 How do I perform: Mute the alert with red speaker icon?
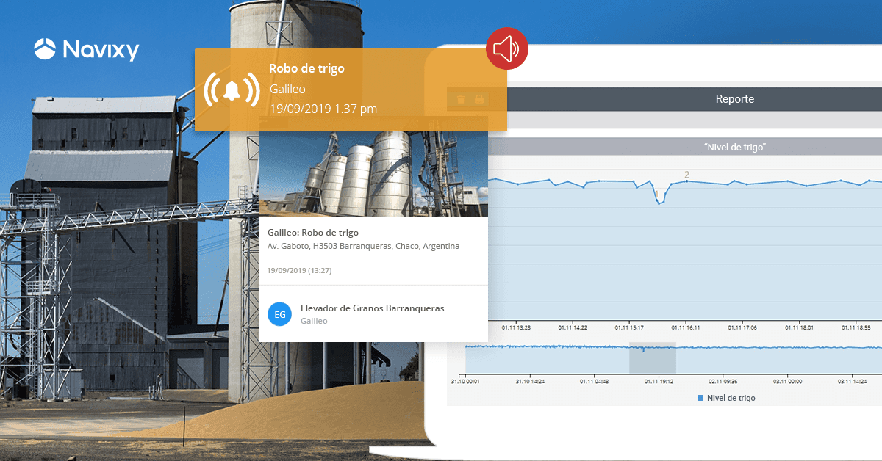point(506,49)
